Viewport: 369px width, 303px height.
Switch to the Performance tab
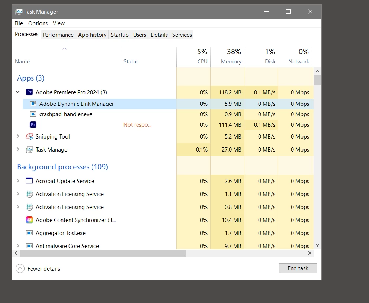pyautogui.click(x=58, y=35)
